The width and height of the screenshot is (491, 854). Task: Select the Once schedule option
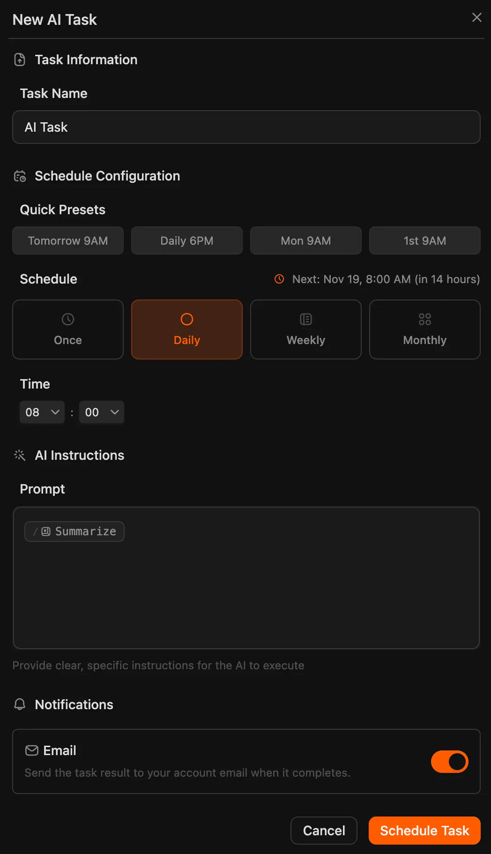[x=68, y=330]
